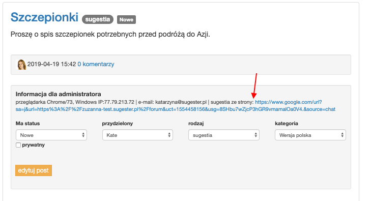The width and height of the screenshot is (370, 201).
Task: Open the 0 komentarzy link
Action: pyautogui.click(x=96, y=64)
